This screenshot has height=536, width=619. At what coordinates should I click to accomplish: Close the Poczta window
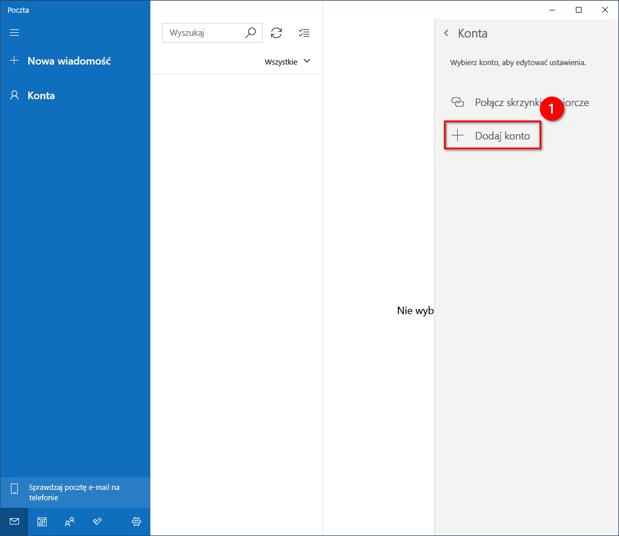tap(605, 10)
